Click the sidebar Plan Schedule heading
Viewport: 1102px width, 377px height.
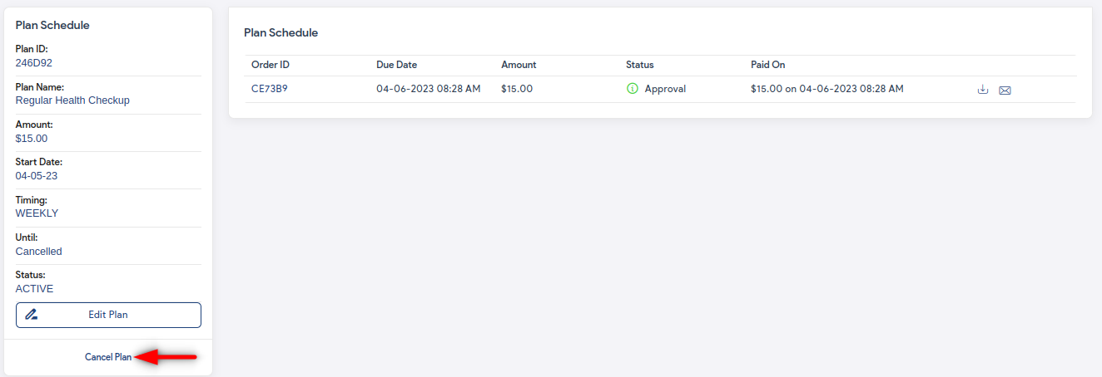[52, 26]
